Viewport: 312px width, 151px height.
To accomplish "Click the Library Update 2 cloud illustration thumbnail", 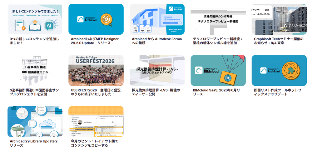I will (x=35, y=122).
